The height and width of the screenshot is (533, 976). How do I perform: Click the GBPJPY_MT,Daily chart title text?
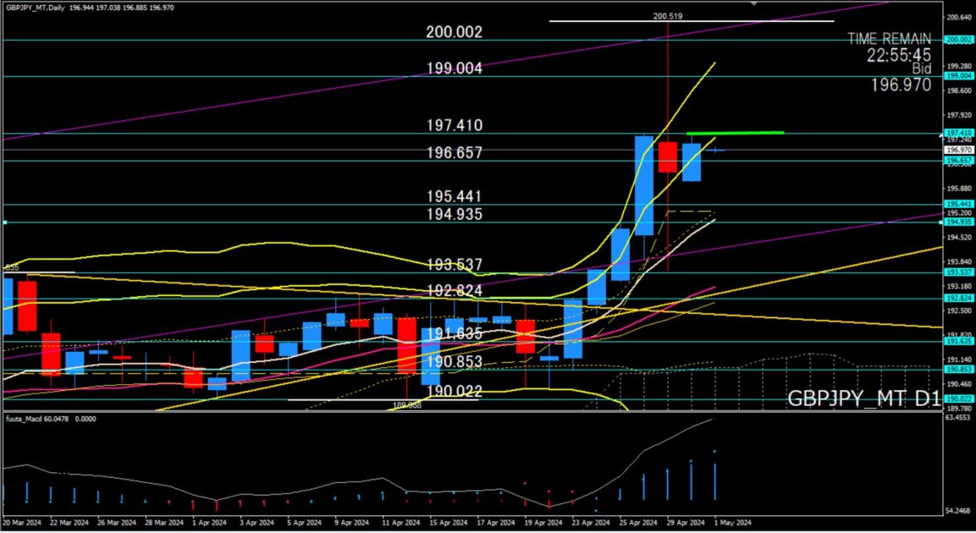pyautogui.click(x=36, y=7)
